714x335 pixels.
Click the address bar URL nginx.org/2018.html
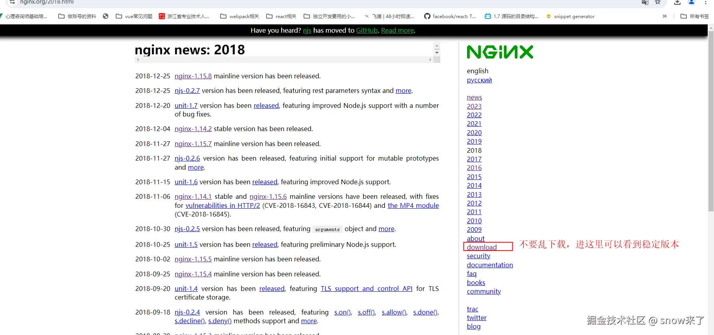tap(47, 2)
